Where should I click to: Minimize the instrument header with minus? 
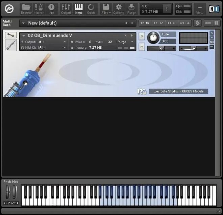(212, 38)
